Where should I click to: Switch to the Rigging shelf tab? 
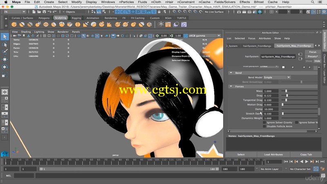[76, 18]
